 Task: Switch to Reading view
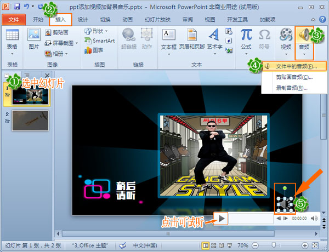[x=222, y=245]
